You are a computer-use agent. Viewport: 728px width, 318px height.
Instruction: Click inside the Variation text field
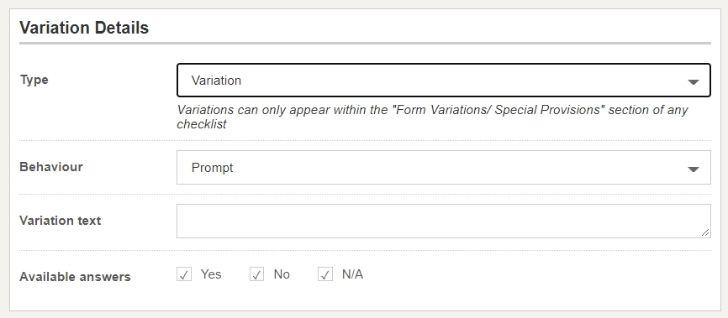click(443, 222)
